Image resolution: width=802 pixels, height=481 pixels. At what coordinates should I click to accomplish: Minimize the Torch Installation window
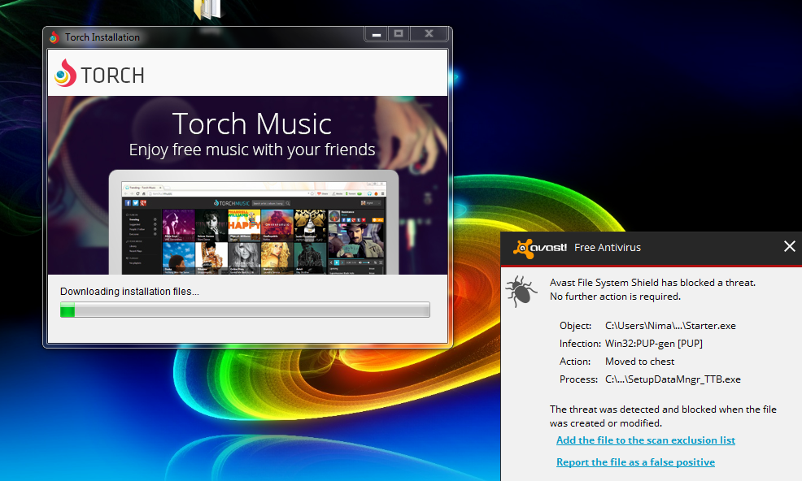(x=377, y=34)
